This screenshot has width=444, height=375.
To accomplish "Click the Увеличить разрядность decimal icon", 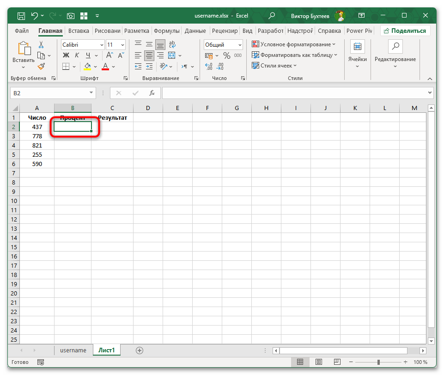I will pyautogui.click(x=208, y=66).
